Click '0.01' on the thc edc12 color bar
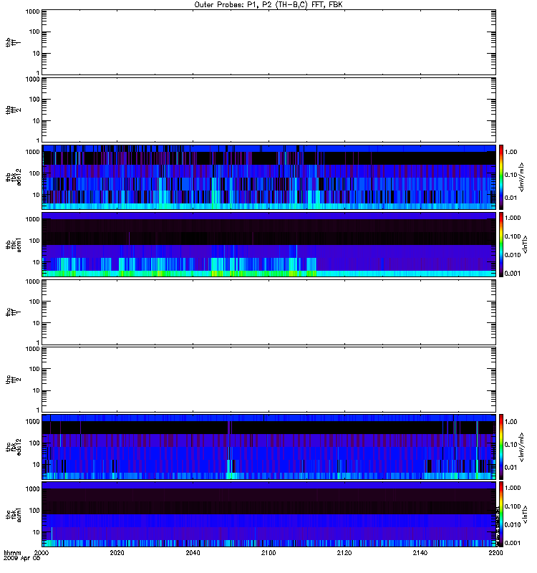Viewport: 537px width, 573px height. click(511, 468)
